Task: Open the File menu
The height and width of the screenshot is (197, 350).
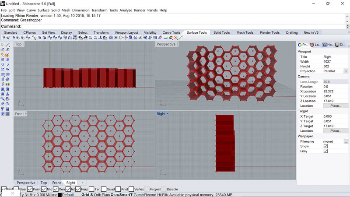Action: (x=4, y=10)
